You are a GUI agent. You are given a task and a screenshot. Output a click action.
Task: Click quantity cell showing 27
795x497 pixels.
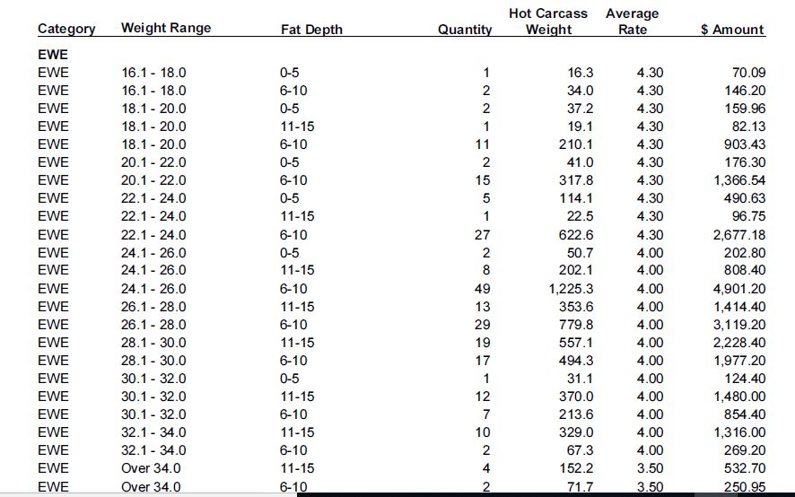[x=483, y=235]
